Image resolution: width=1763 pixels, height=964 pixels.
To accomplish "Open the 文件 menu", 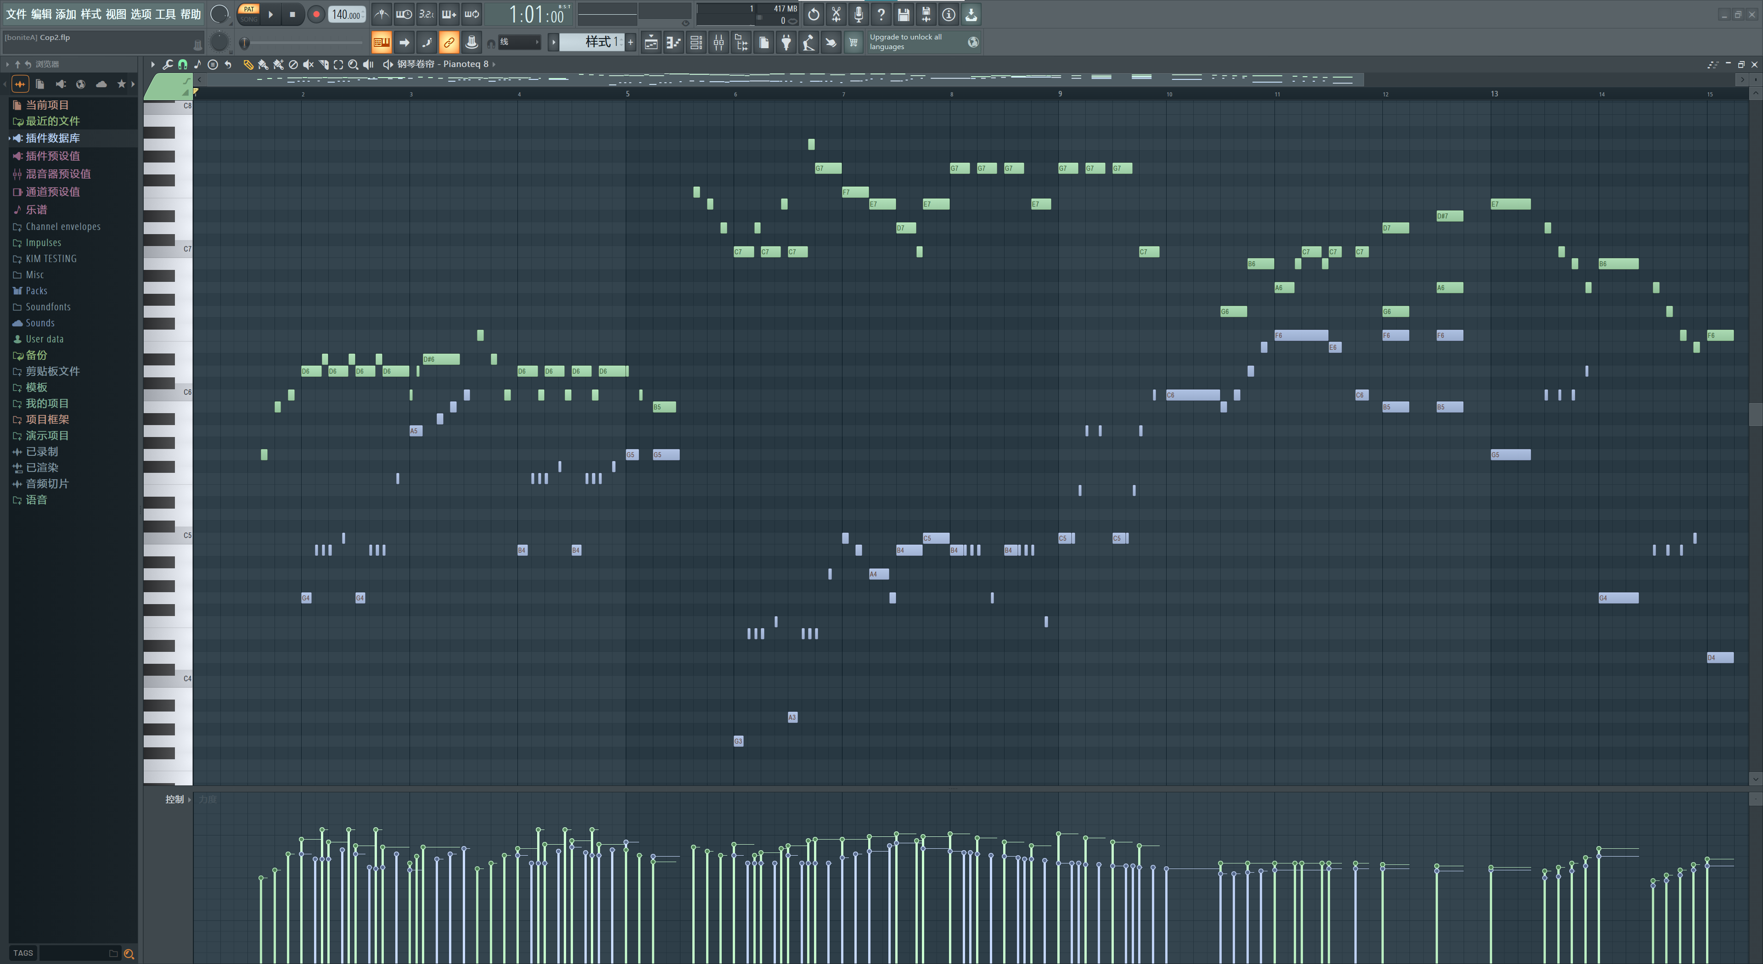I will (16, 14).
